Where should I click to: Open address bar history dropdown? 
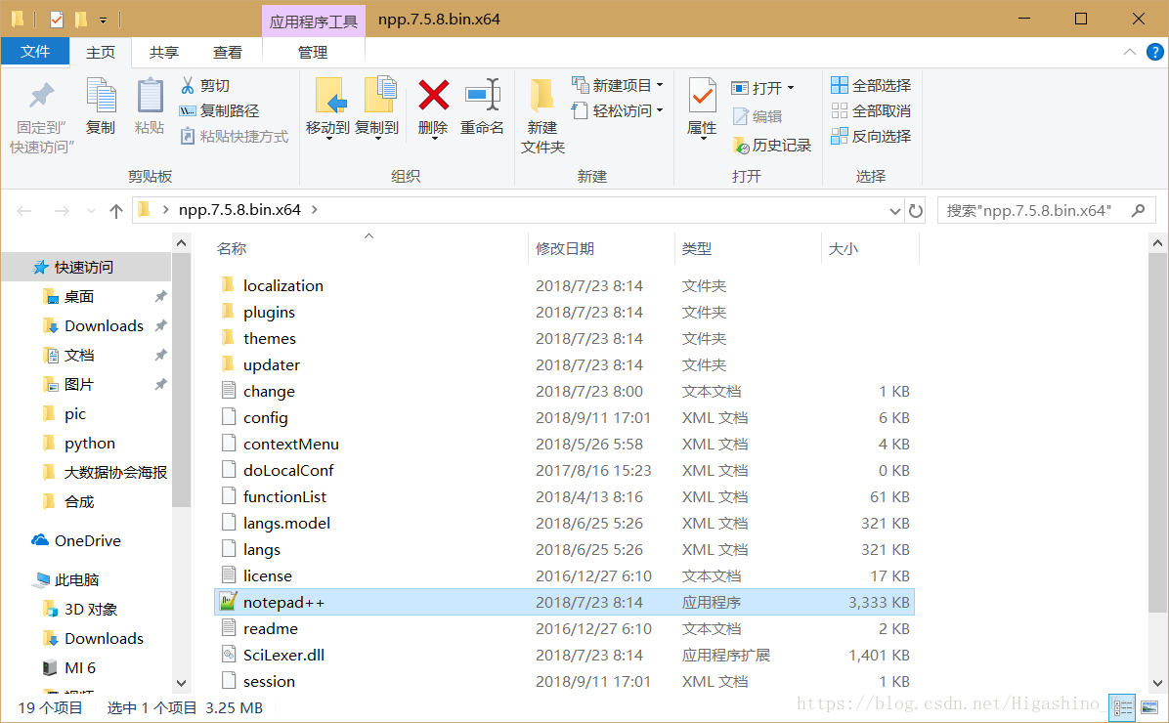point(894,211)
